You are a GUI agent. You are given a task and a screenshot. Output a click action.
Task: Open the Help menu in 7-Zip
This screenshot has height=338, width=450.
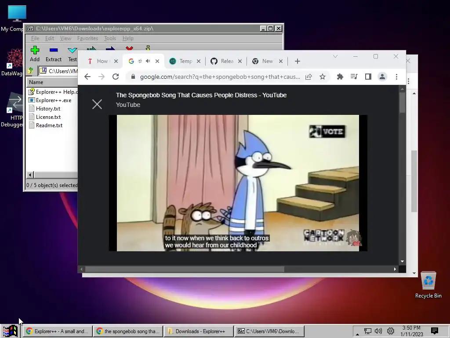[128, 38]
